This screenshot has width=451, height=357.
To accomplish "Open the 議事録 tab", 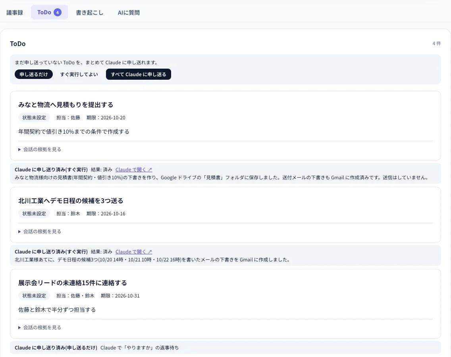I will pyautogui.click(x=15, y=12).
